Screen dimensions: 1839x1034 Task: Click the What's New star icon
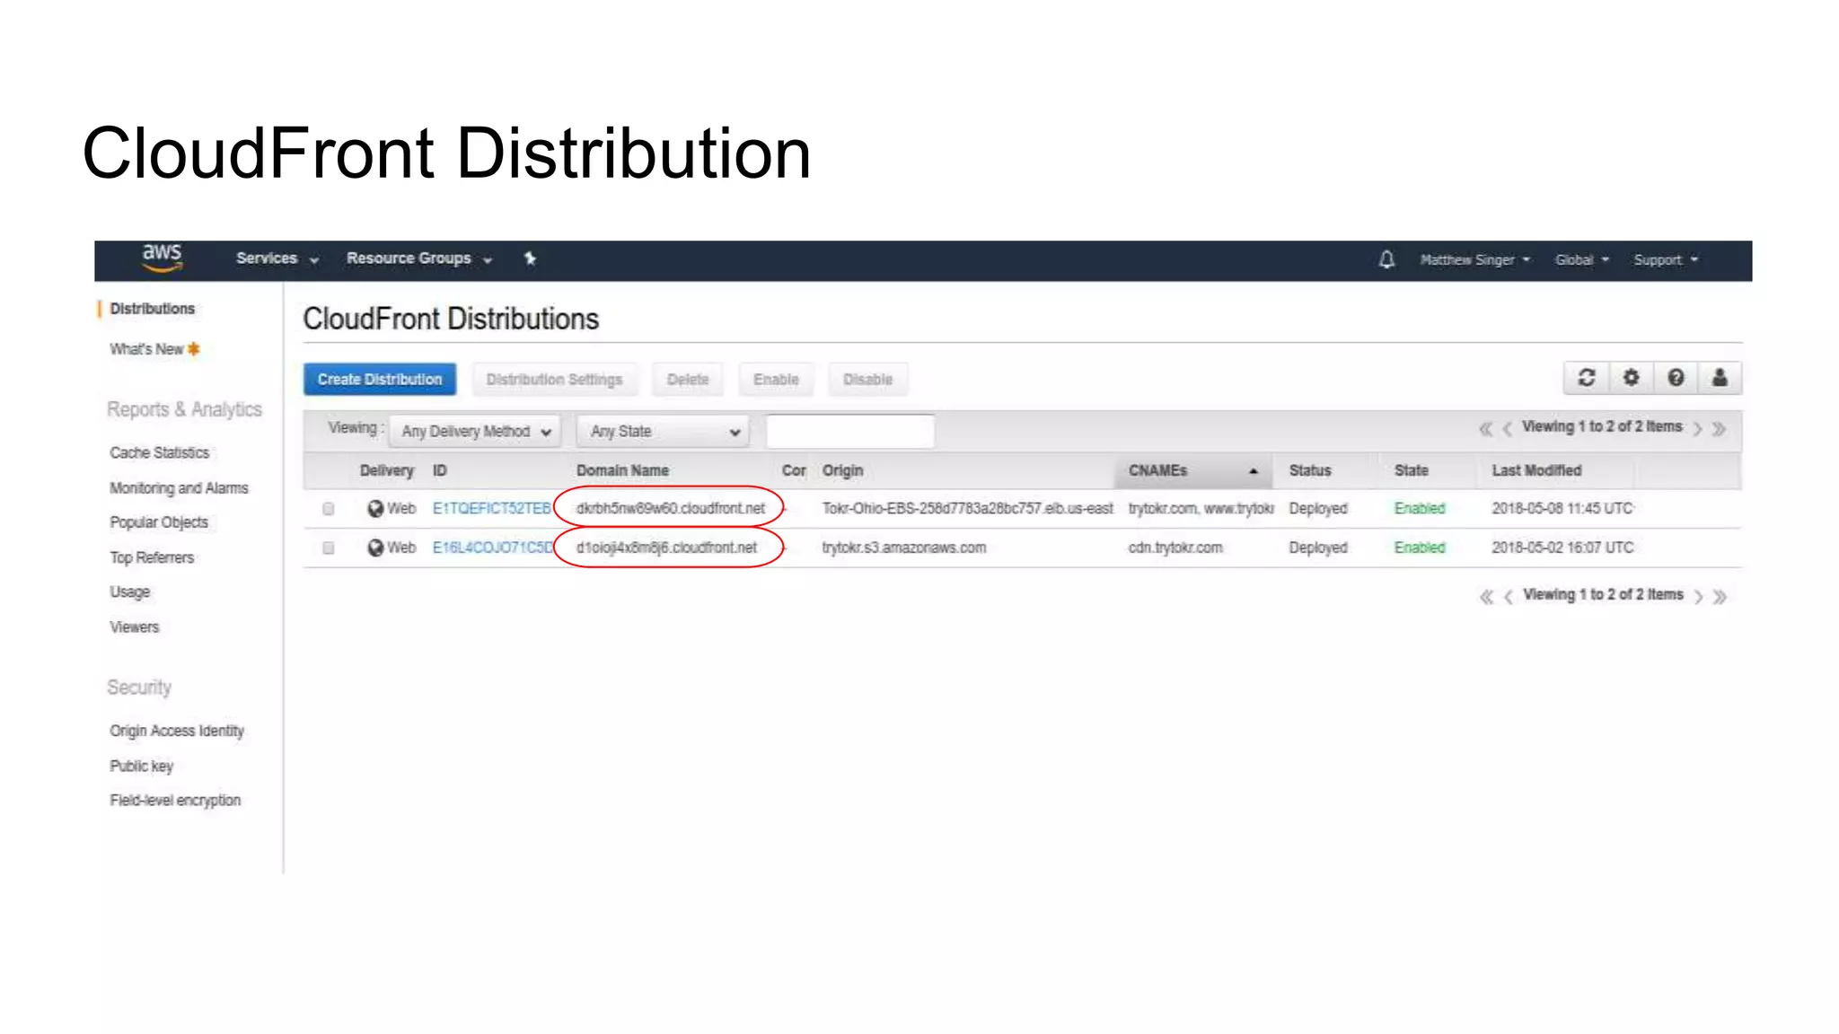click(193, 348)
